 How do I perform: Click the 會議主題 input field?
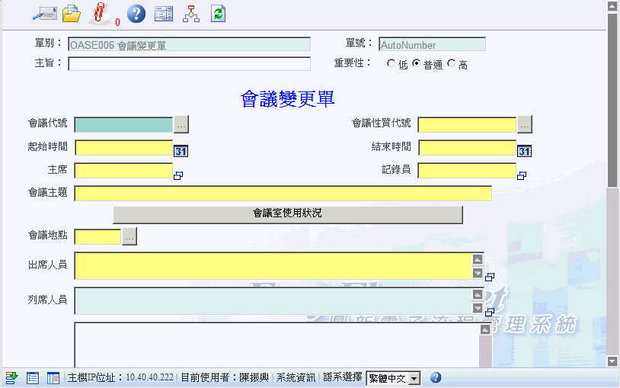click(x=283, y=193)
